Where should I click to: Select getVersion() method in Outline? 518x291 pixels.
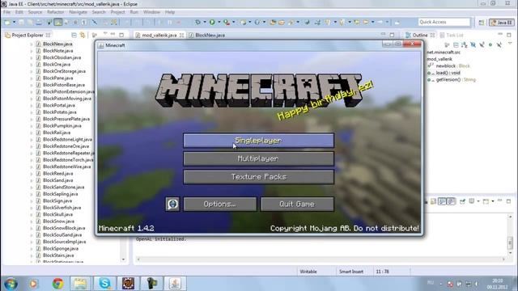452,80
